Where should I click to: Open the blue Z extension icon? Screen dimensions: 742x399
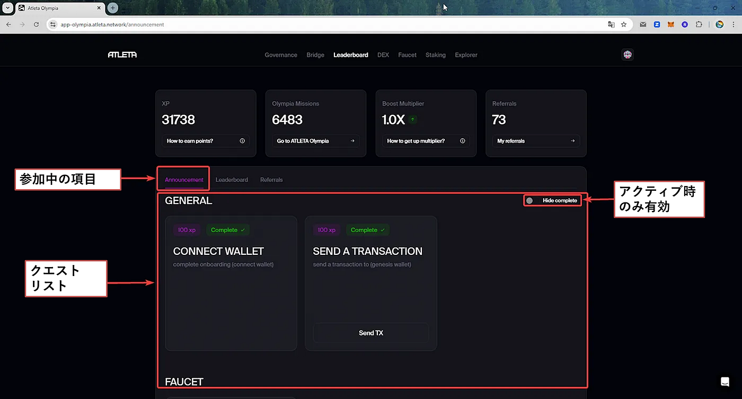coord(657,24)
